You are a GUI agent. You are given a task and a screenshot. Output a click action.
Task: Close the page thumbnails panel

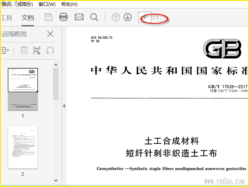pos(50,34)
